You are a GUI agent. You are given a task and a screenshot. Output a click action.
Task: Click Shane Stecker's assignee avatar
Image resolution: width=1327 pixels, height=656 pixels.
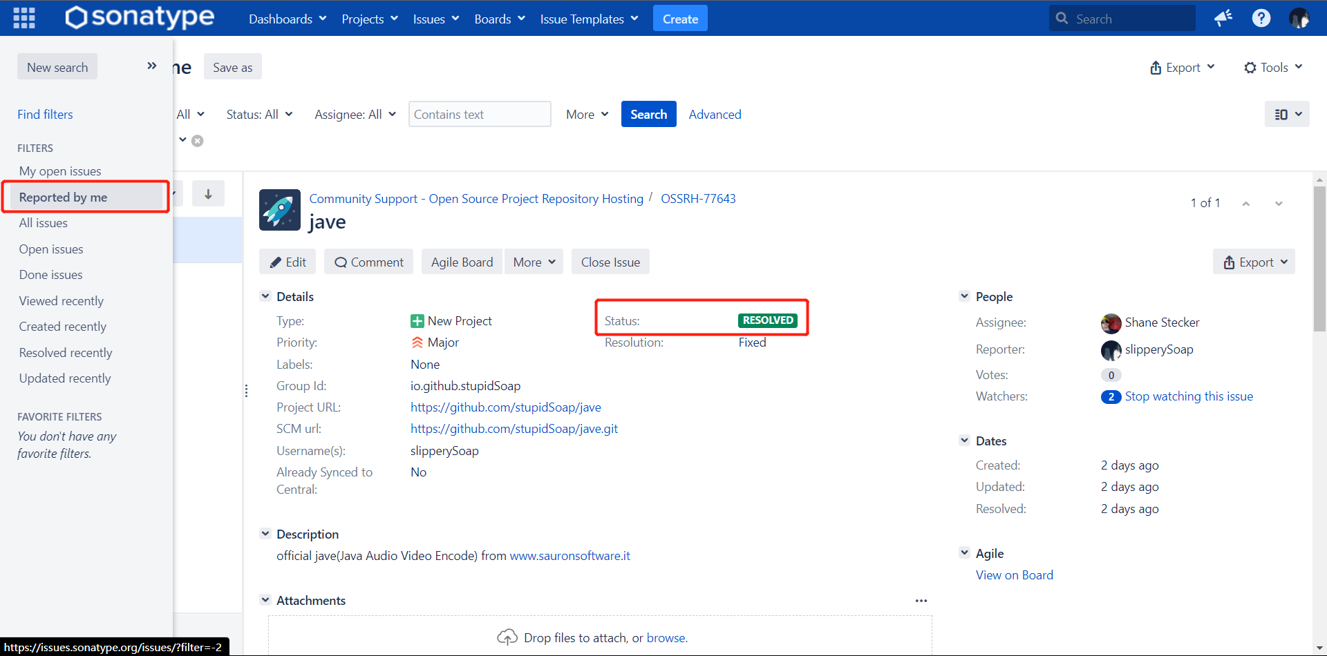pyautogui.click(x=1111, y=323)
